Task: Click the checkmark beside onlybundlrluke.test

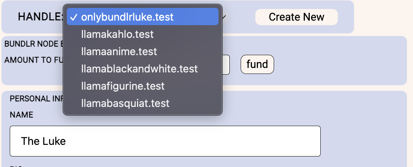Action: click(74, 17)
